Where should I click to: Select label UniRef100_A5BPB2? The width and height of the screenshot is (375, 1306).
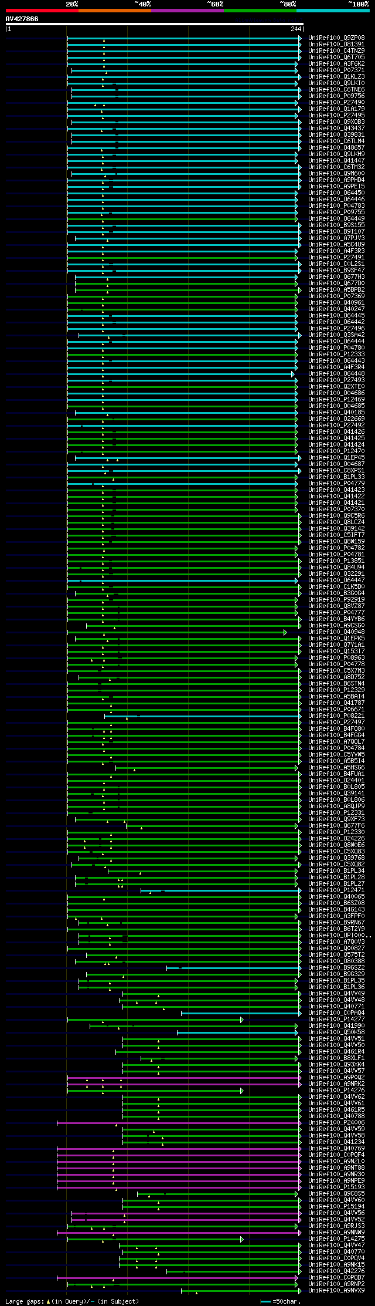point(336,290)
